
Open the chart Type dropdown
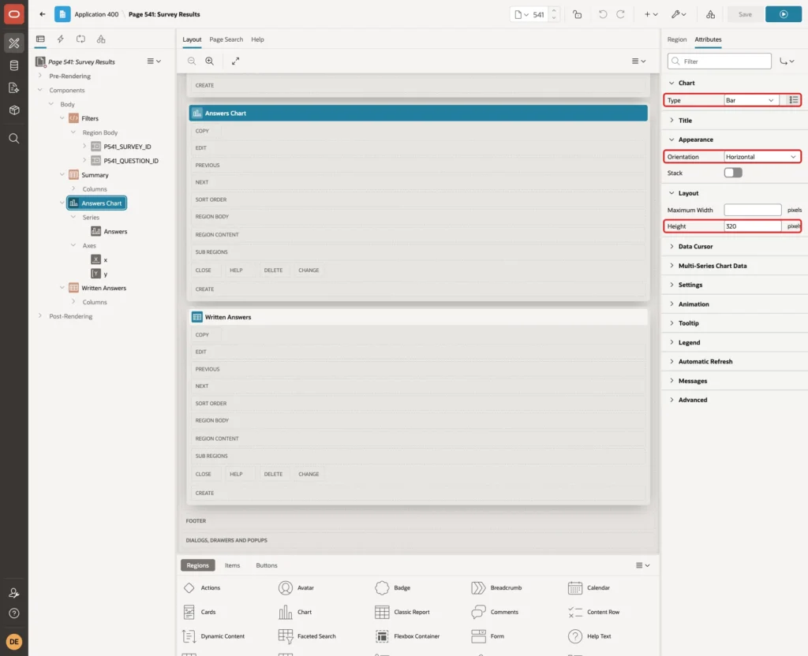click(750, 100)
